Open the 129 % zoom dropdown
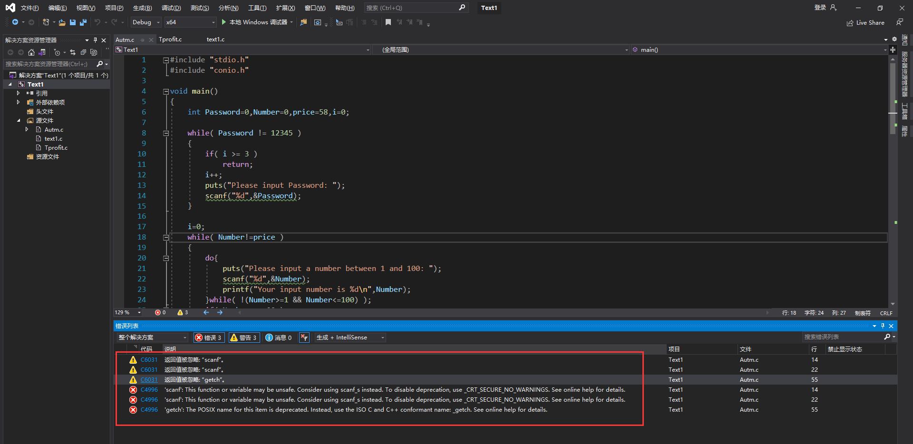Image resolution: width=913 pixels, height=444 pixels. 128,312
